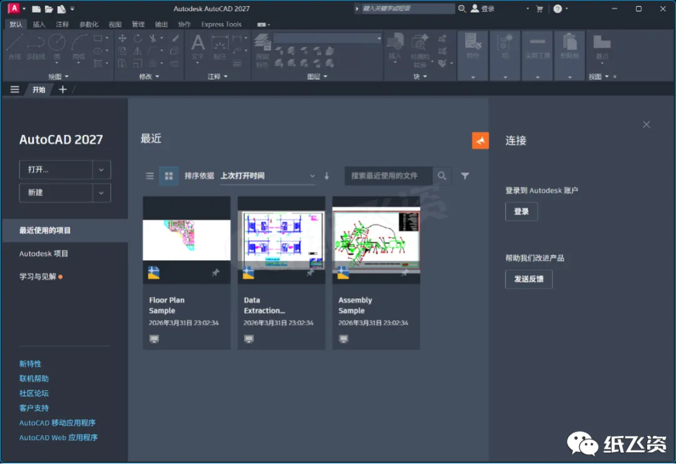Switch recent files to grid view

tap(169, 176)
